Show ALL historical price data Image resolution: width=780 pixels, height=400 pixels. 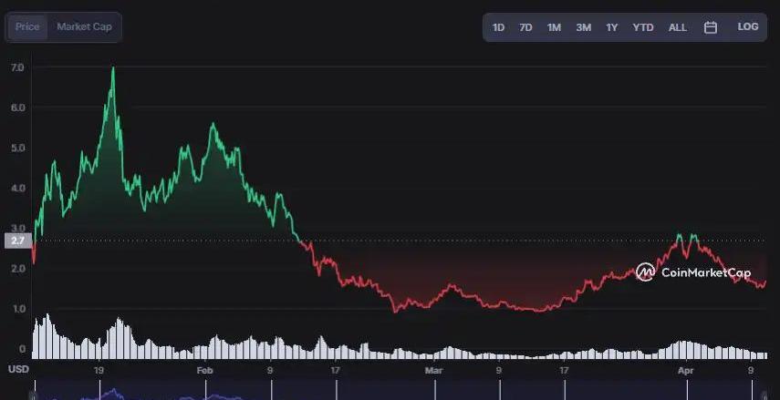677,27
